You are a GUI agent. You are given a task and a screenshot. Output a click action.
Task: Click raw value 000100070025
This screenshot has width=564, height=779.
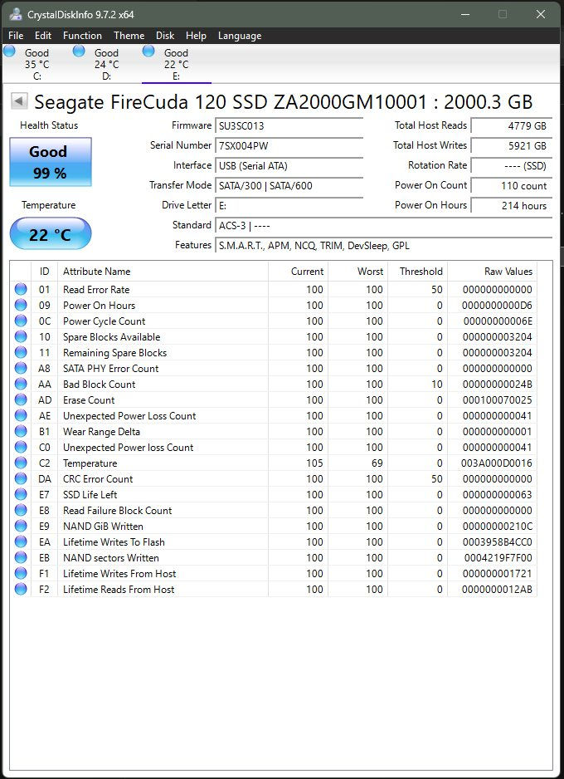point(497,400)
